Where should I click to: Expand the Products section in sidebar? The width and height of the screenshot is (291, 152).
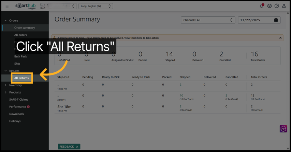tap(15, 92)
